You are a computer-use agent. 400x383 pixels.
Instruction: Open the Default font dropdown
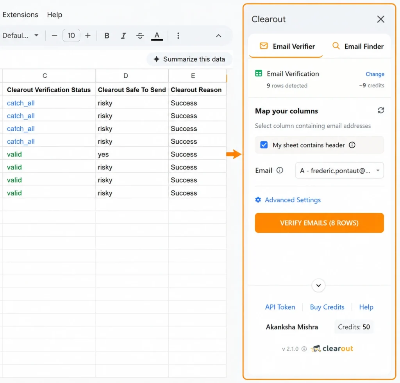click(x=20, y=36)
